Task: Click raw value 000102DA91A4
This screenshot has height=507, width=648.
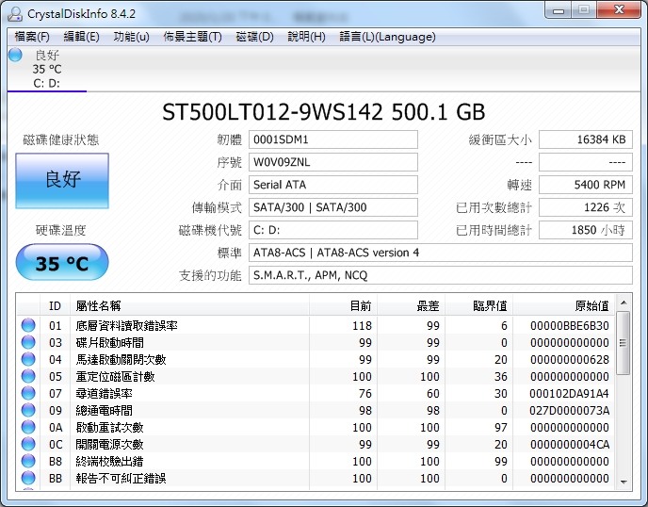Action: 570,394
